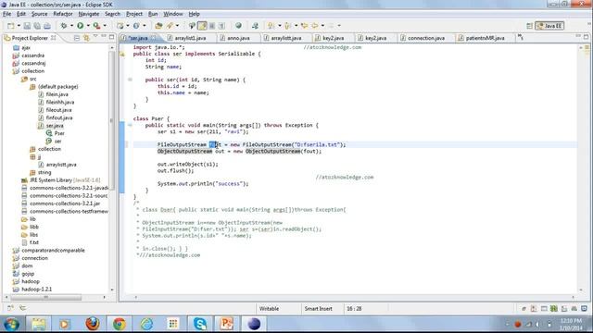Viewport: 593px width, 333px height.
Task: Click the Writable status bar entry
Action: [269, 309]
